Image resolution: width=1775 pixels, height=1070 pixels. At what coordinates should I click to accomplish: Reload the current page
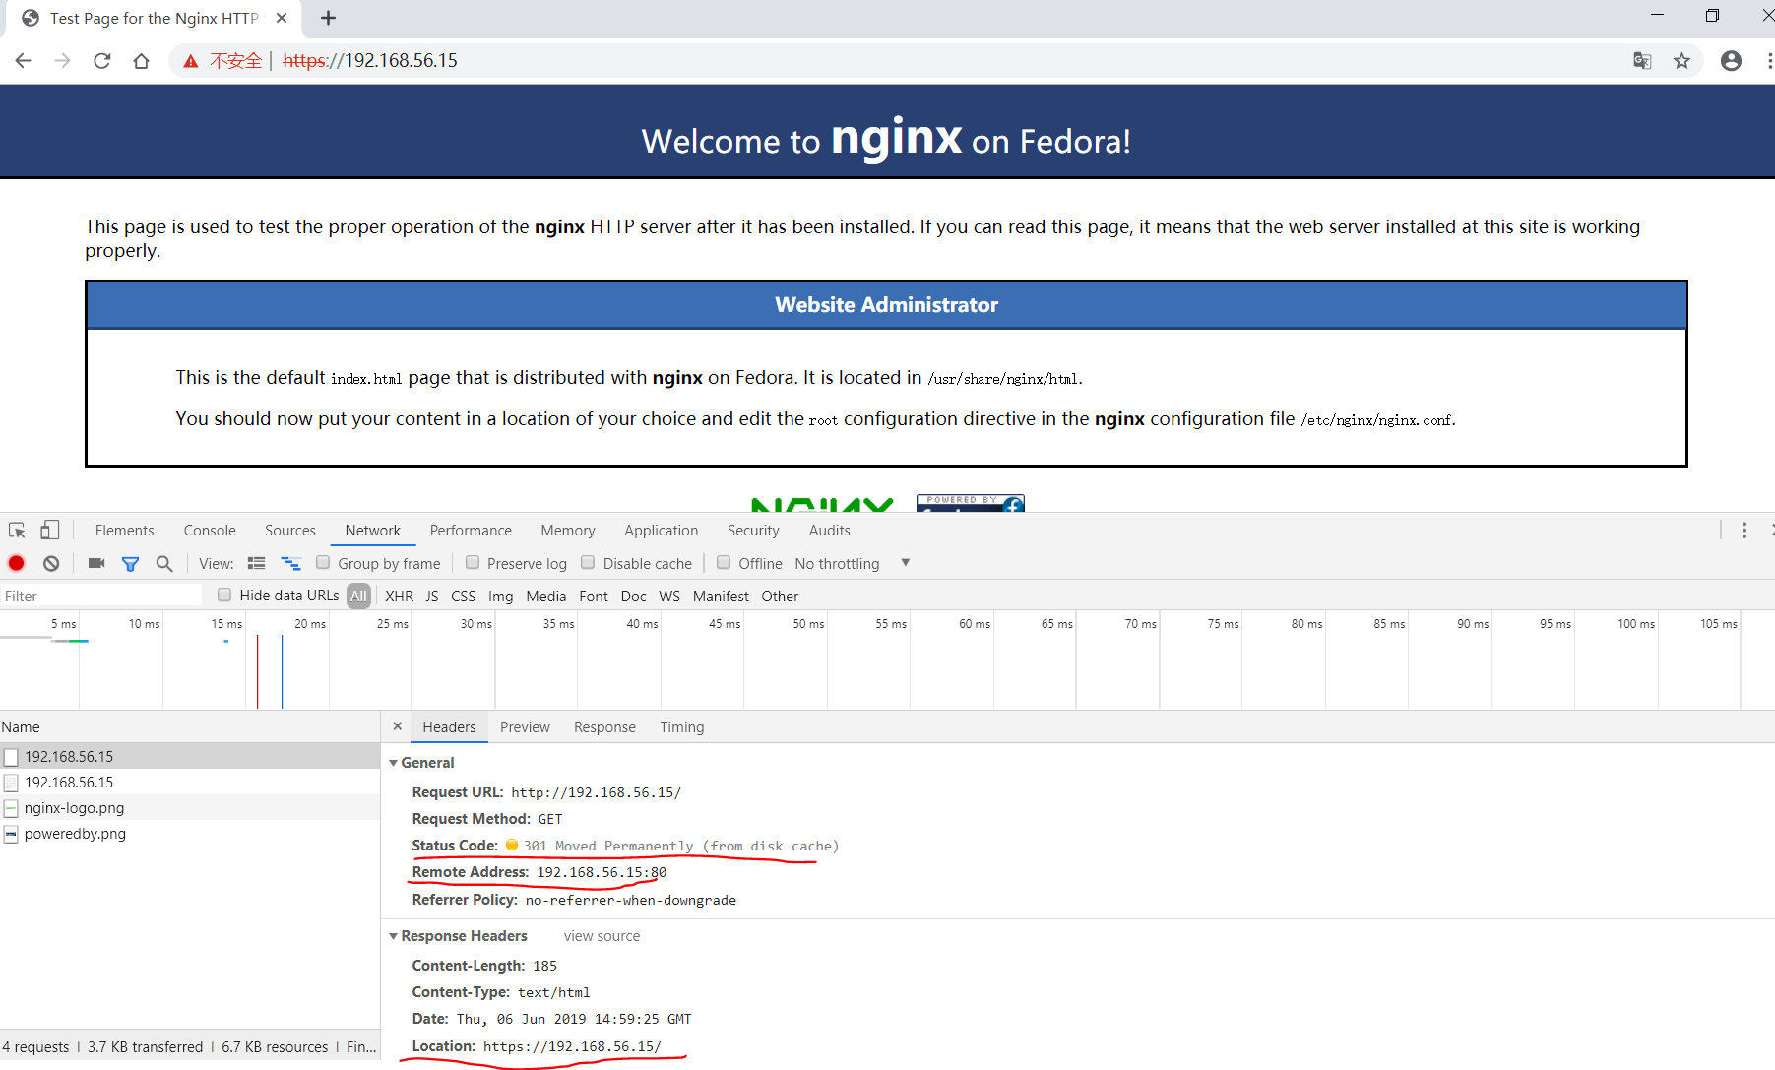point(102,61)
